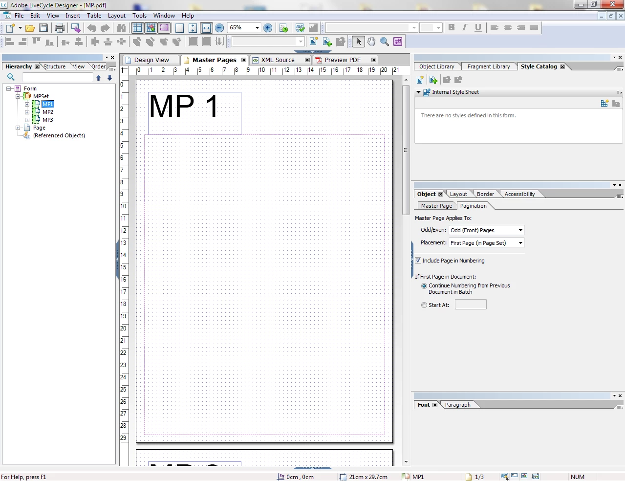625x481 pixels.
Task: Select the Start At radio button
Action: (424, 305)
